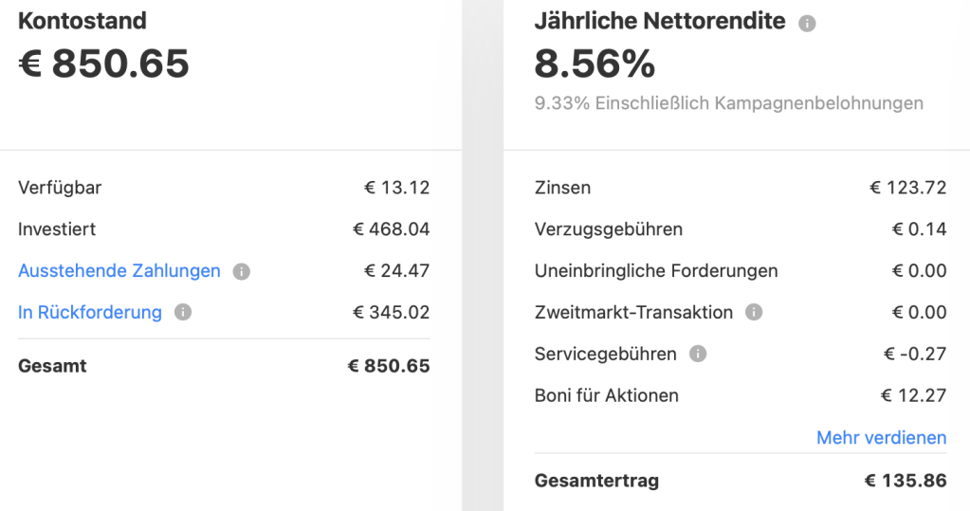This screenshot has width=970, height=511.
Task: Click the Gesamtertrag total € 135.86
Action: (905, 481)
